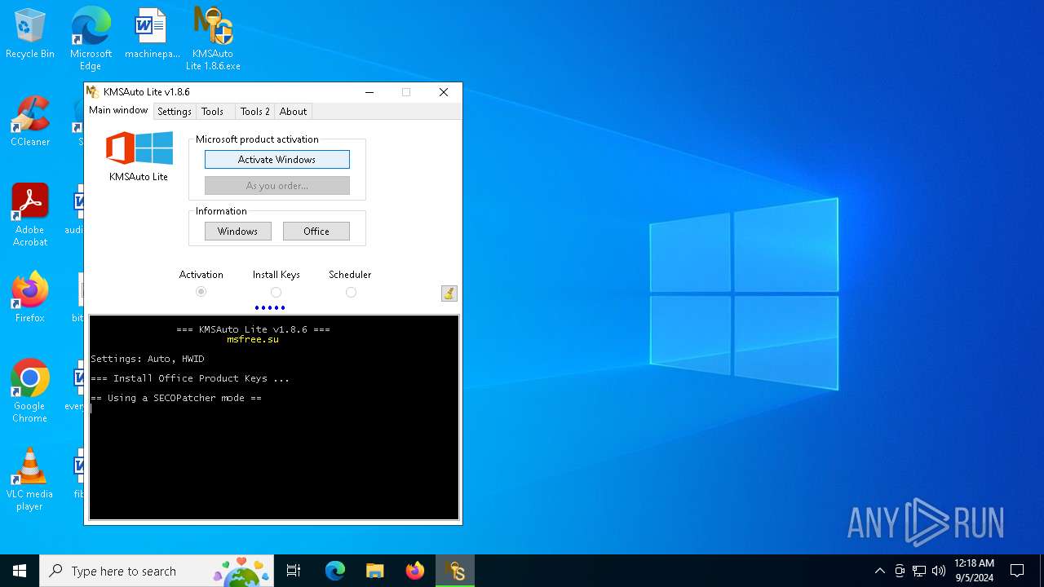Image resolution: width=1044 pixels, height=587 pixels.
Task: Select the Install Keys radio button
Action: click(x=276, y=292)
